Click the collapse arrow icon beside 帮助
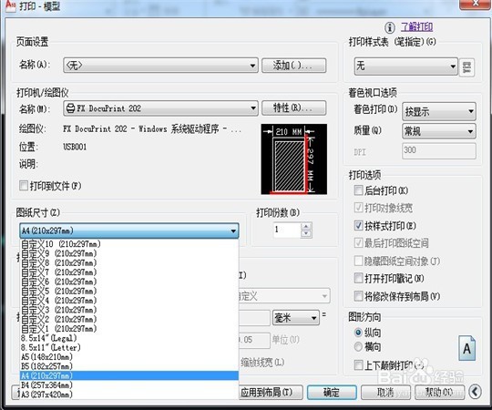Viewport: 492px width, 410px height. (475, 392)
